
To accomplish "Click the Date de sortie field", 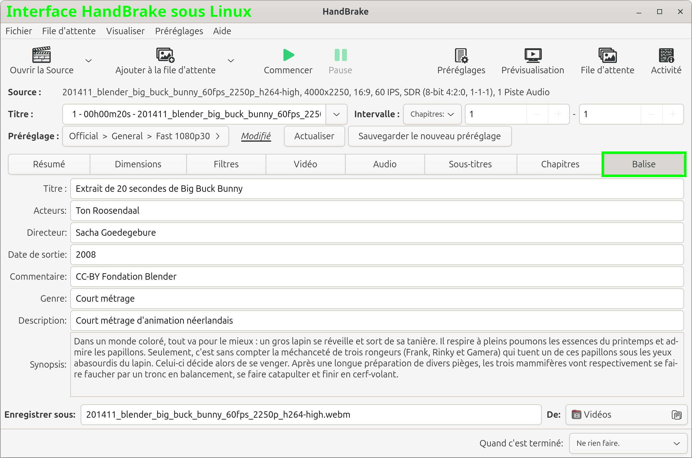I will pos(377,255).
